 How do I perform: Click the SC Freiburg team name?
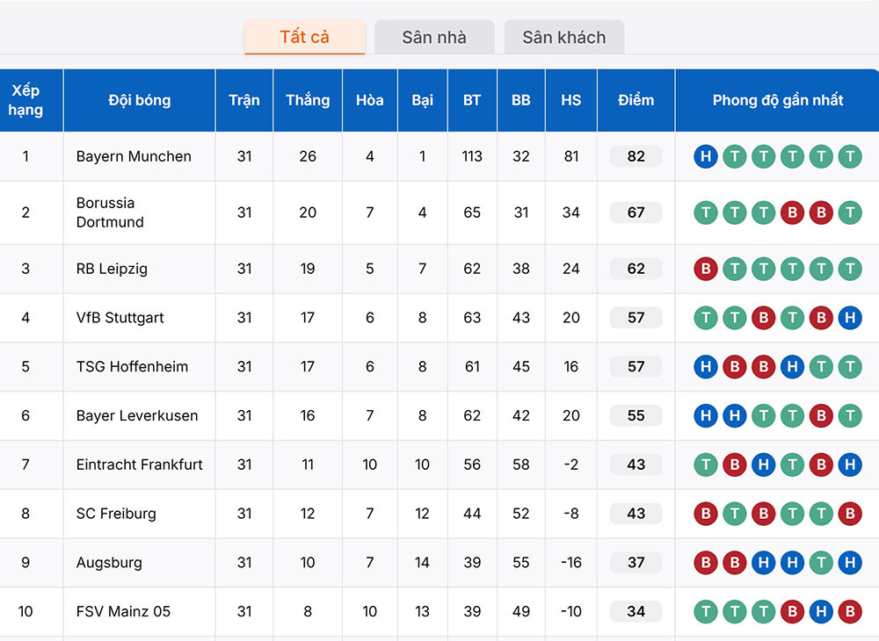pos(116,514)
